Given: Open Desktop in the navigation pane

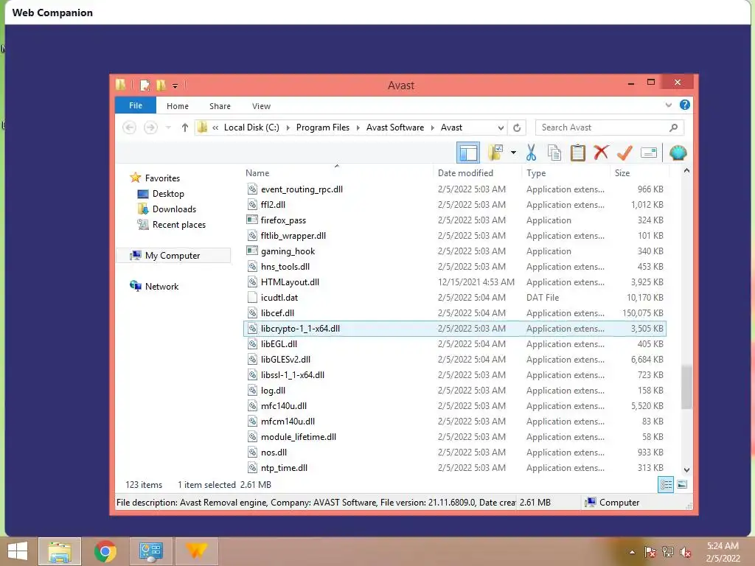Looking at the screenshot, I should (x=168, y=194).
